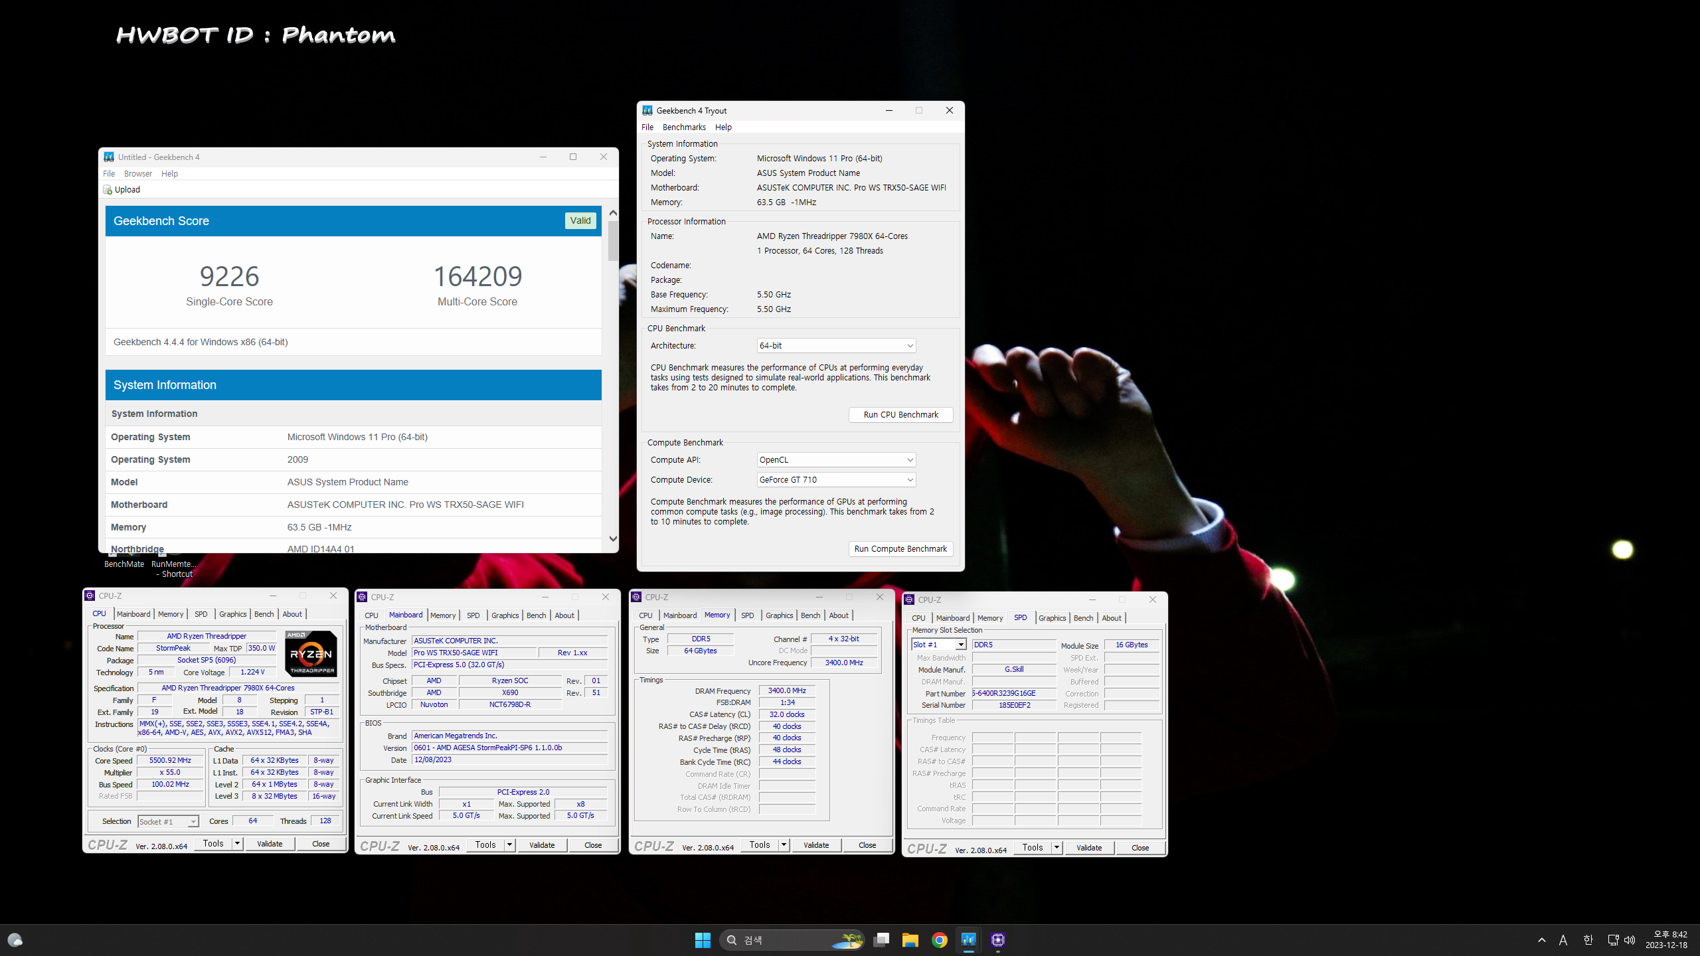Open Tools dropdown arrow in the CPU-Z Mainboard window
The width and height of the screenshot is (1700, 956).
point(509,845)
